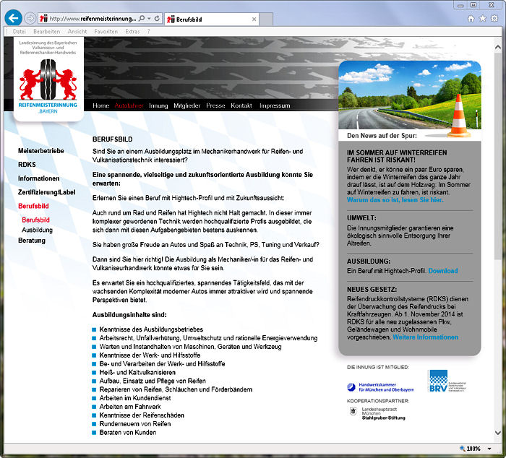This screenshot has height=458, width=506.
Task: Open Meisterbetriebe in the sidebar
Action: [41, 151]
